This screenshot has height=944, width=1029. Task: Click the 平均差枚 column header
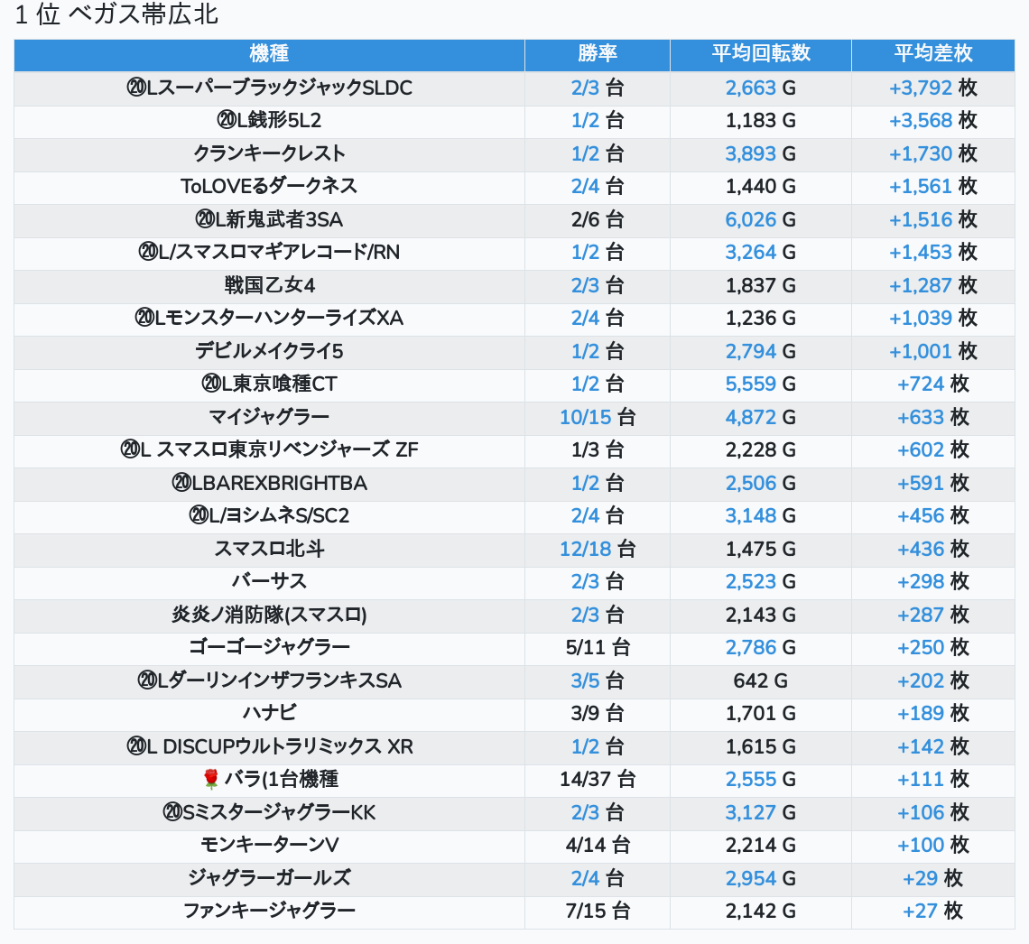(x=932, y=53)
